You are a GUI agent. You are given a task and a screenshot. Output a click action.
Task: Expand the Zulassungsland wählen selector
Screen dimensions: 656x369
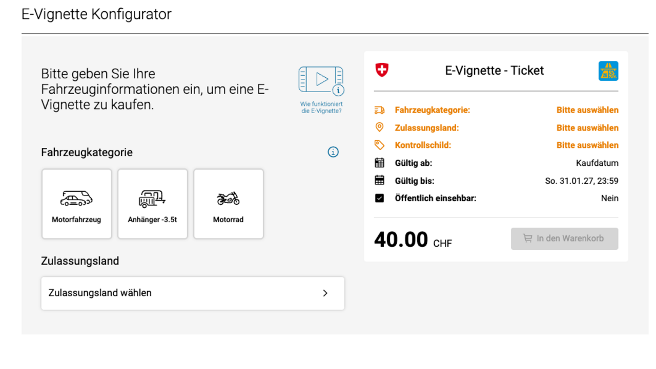(x=192, y=293)
